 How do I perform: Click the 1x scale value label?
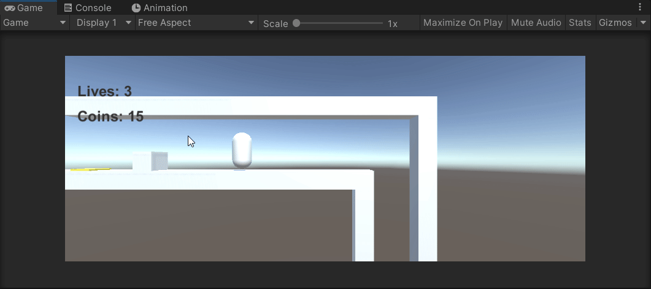point(392,24)
